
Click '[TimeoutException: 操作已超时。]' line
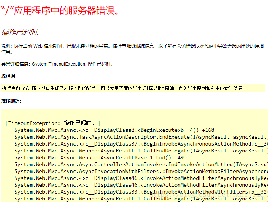53,123
